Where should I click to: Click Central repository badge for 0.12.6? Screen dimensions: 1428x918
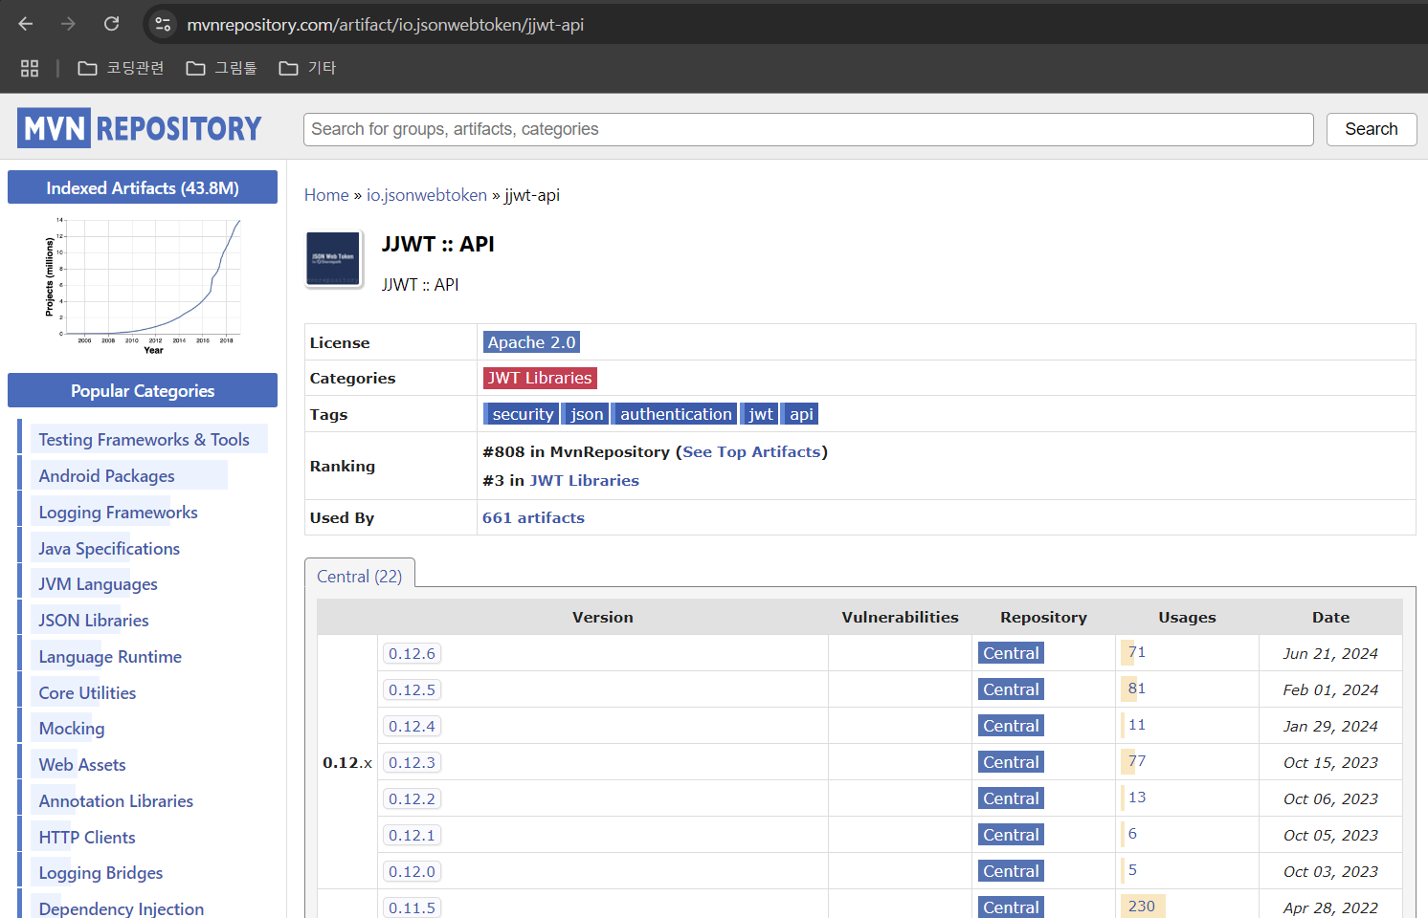(1011, 653)
